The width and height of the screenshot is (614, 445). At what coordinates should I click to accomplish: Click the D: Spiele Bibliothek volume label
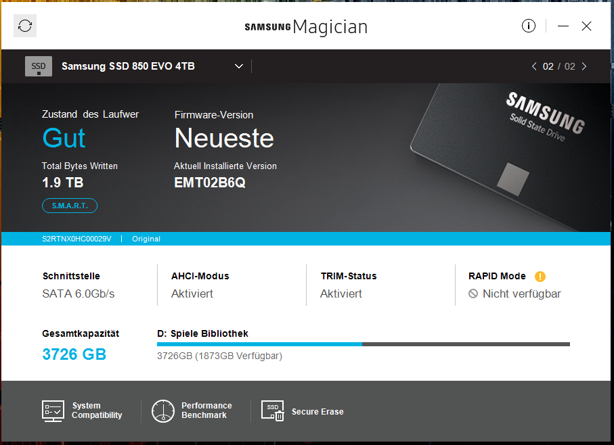pos(202,333)
